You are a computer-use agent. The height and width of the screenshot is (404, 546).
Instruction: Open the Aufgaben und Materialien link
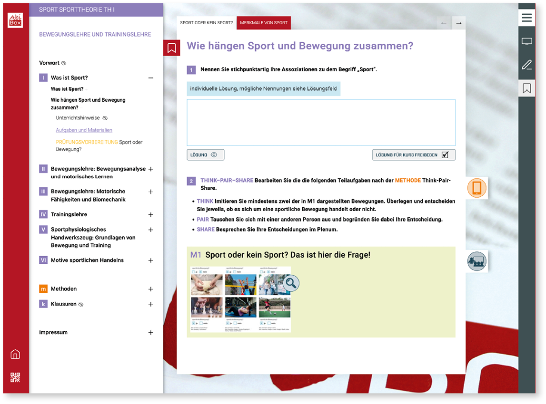coord(84,130)
